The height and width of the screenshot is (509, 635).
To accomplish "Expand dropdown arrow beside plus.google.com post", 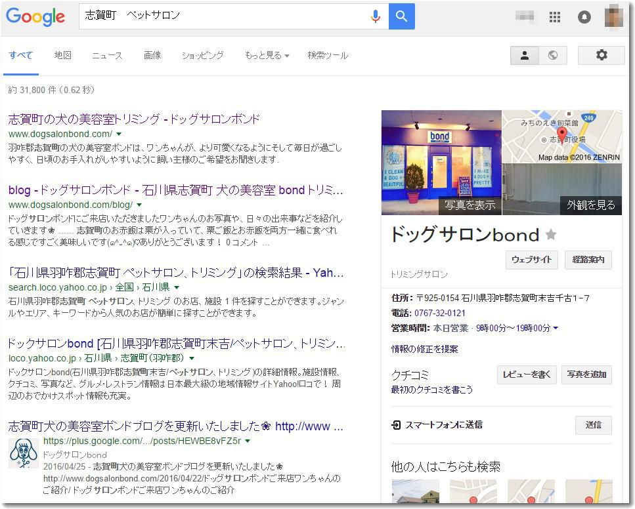I will (248, 441).
